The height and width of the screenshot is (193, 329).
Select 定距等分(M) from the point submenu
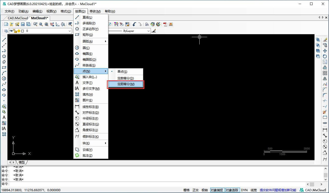[126, 84]
